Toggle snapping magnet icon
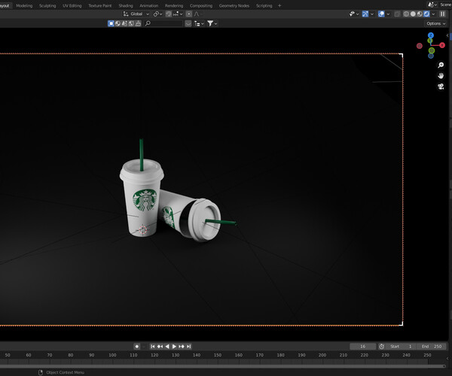The image size is (452, 376). coord(169,14)
